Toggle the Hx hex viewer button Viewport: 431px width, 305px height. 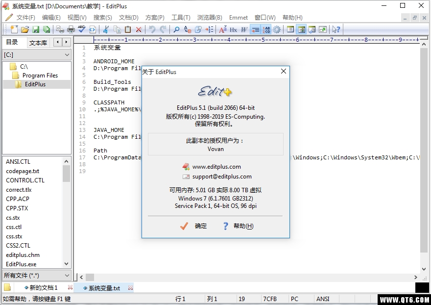[233, 29]
